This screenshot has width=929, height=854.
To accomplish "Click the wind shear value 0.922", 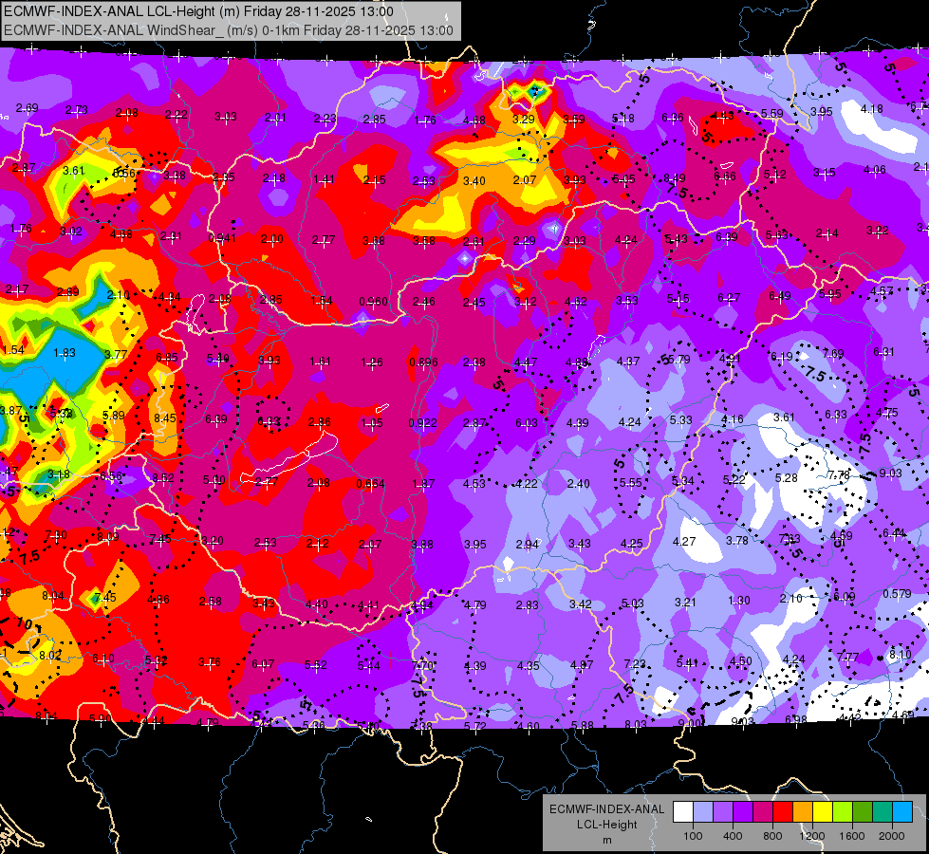I will 423,423.
